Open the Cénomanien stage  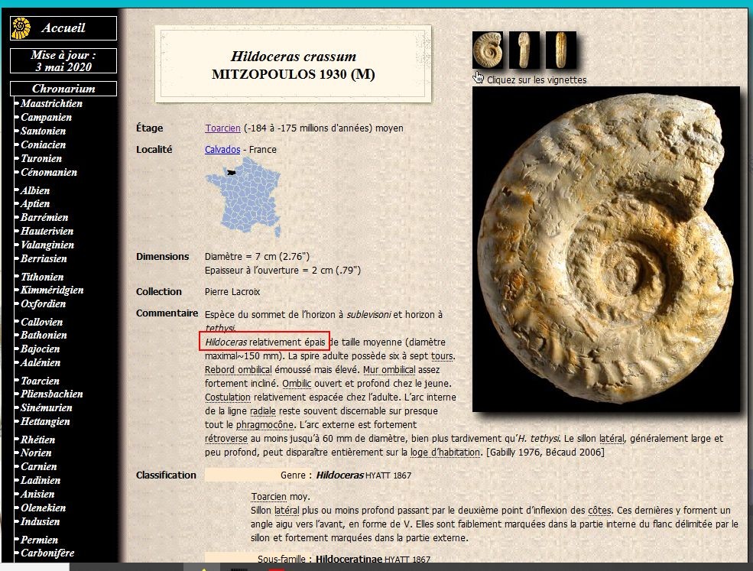pos(48,172)
